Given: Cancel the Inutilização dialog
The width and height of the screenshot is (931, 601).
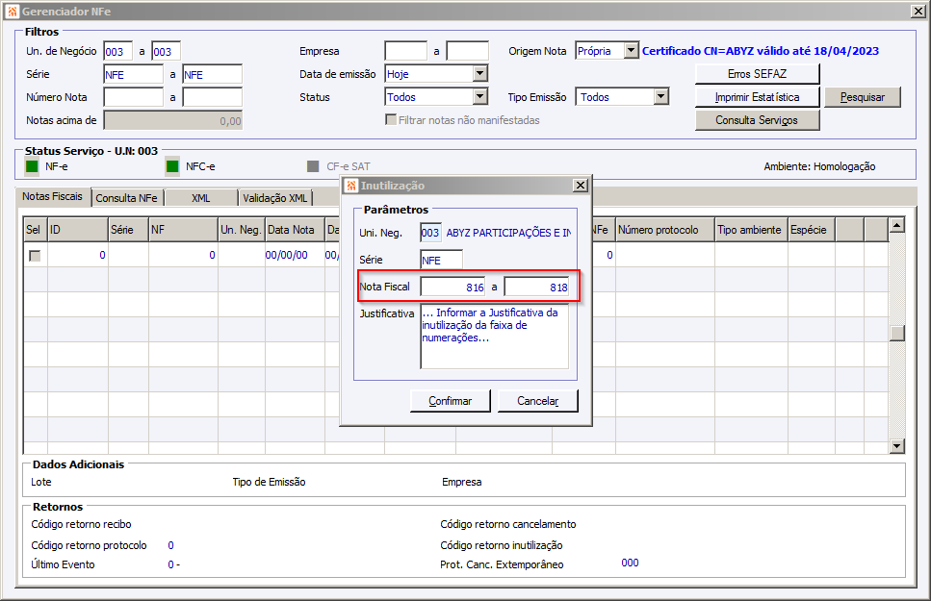Looking at the screenshot, I should point(537,401).
